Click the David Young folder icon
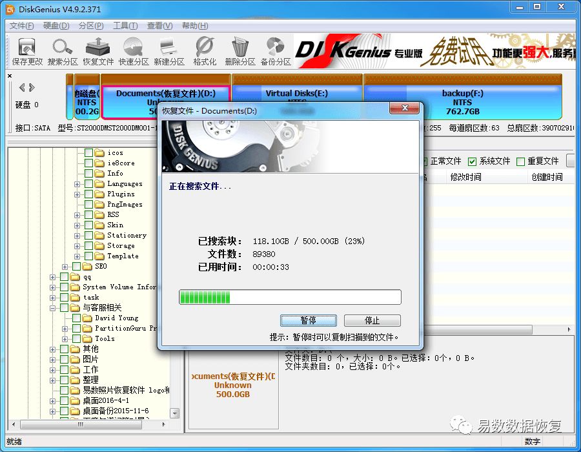This screenshot has height=452, width=581. click(x=87, y=318)
